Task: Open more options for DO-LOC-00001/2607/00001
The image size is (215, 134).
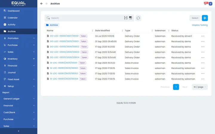Action: (x=203, y=36)
